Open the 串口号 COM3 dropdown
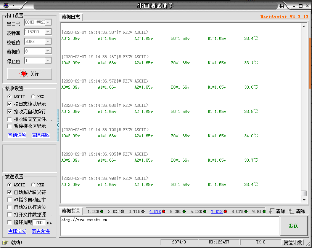 [48, 22]
